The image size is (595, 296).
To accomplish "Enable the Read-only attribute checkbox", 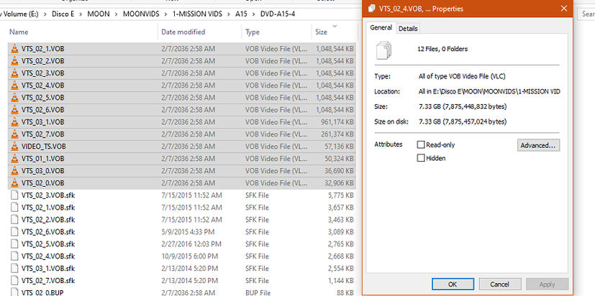I will (x=421, y=144).
